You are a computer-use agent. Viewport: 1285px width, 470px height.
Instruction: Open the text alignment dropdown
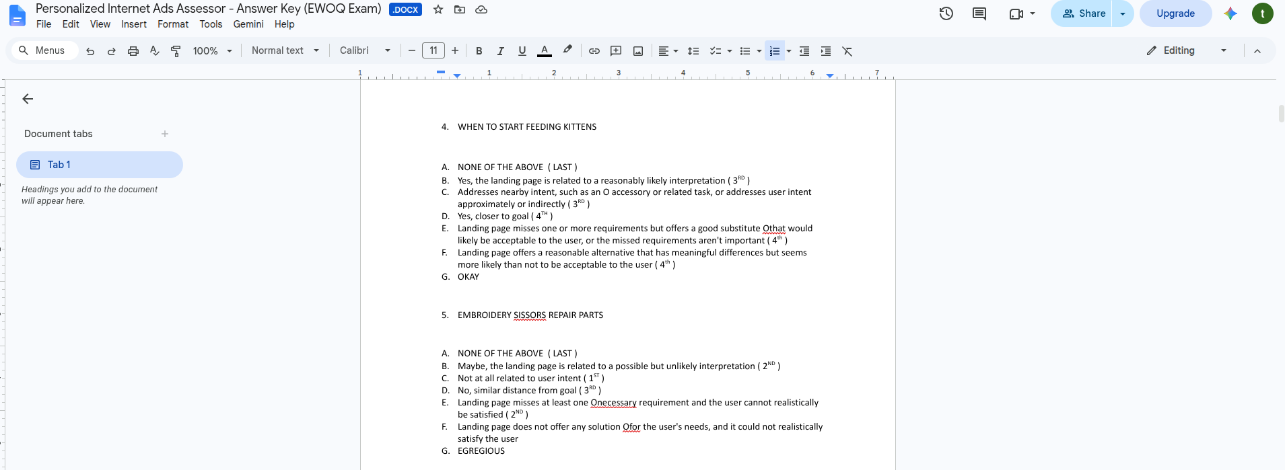668,51
